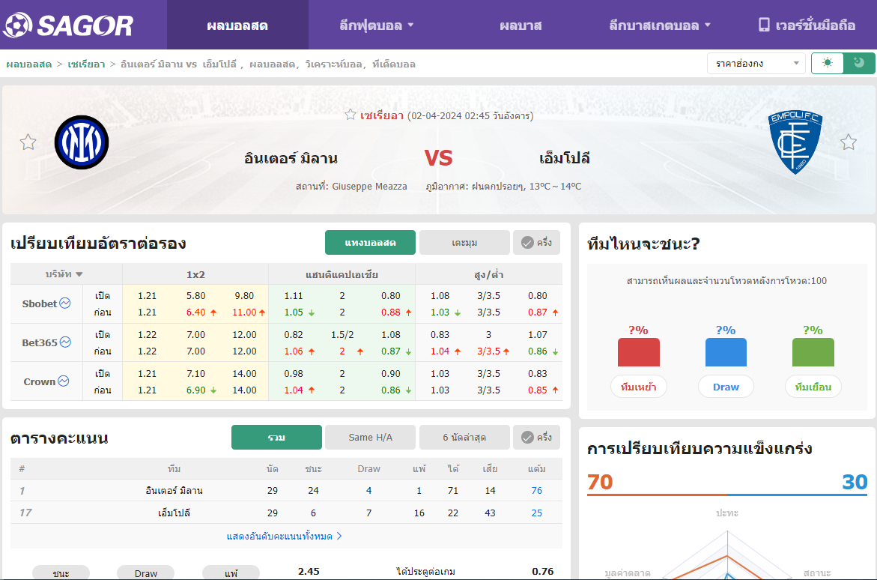Click the Draw stat pill below standings
Screen dimensions: 877x580
145,573
